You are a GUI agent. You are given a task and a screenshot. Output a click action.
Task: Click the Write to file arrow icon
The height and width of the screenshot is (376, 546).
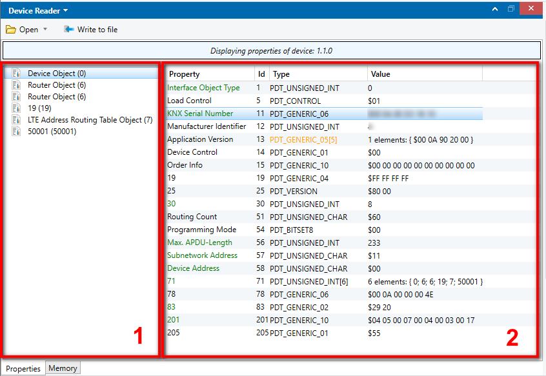[x=68, y=29]
